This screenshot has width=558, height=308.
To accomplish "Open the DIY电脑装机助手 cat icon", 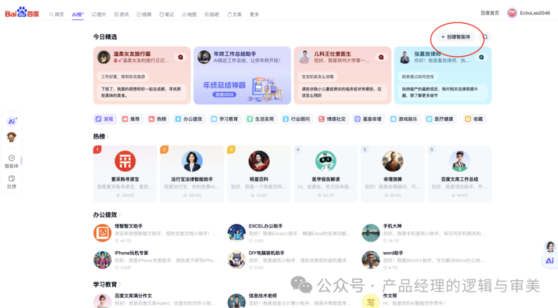I will coord(237,260).
